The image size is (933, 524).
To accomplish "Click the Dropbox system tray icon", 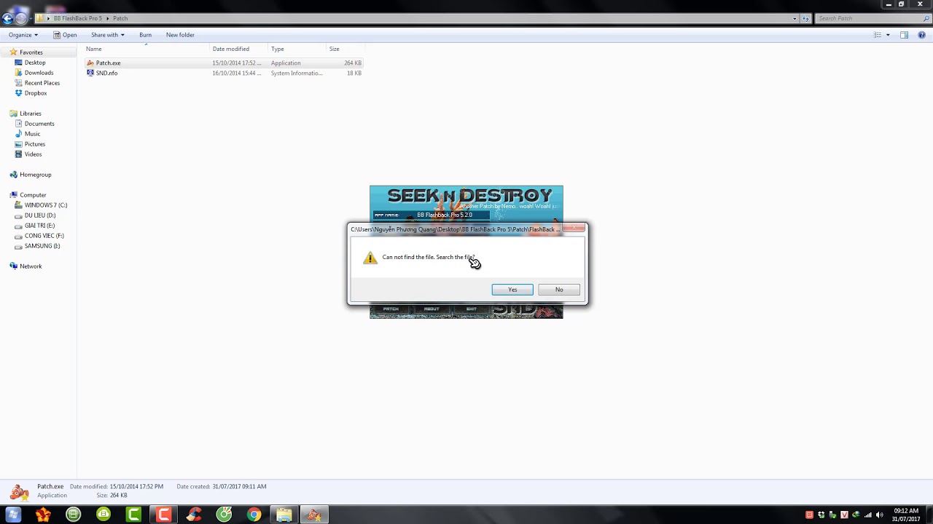I will [821, 515].
